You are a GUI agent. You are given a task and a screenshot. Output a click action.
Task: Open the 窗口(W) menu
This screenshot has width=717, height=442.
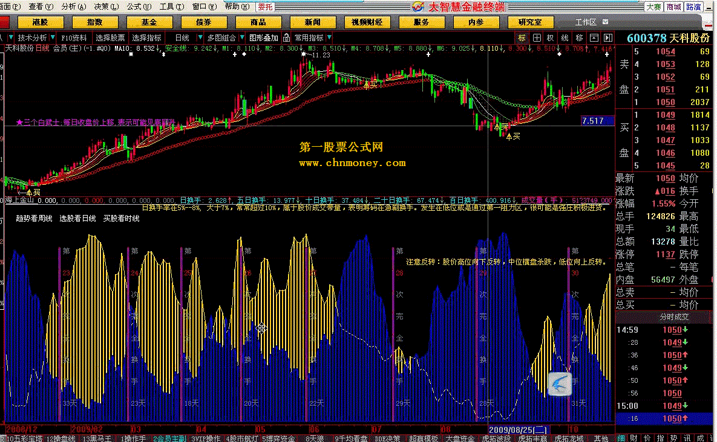pos(205,7)
